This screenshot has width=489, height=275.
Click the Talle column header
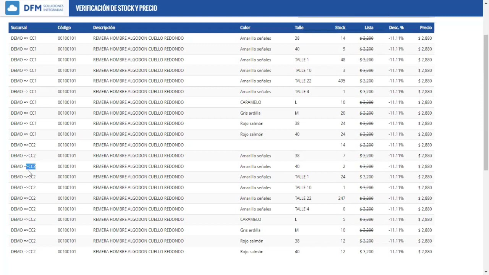tap(299, 27)
